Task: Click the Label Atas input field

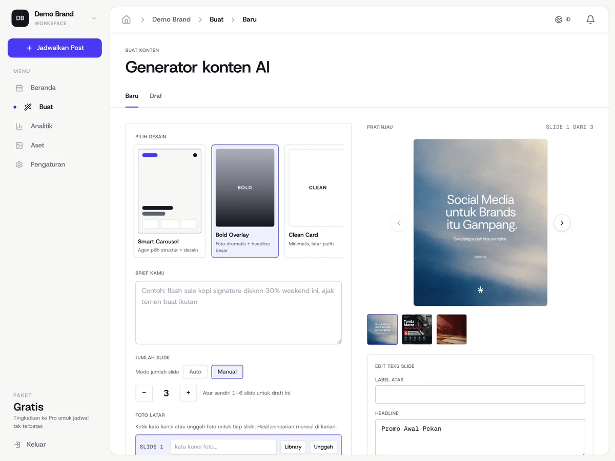Action: (480, 394)
